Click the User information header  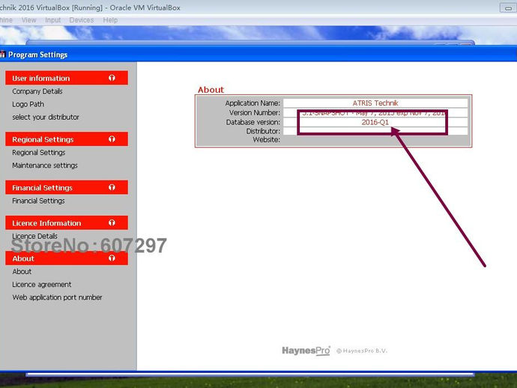[x=67, y=78]
